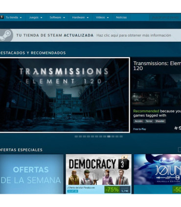Click the -75% discount badge on Democracy 3

point(112,189)
